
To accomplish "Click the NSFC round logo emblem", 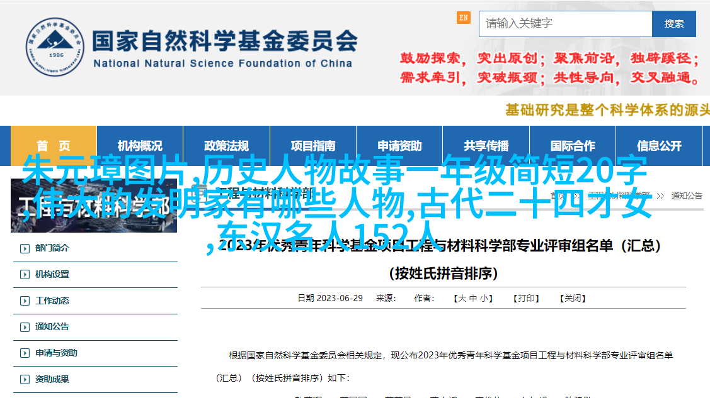I will [x=55, y=47].
